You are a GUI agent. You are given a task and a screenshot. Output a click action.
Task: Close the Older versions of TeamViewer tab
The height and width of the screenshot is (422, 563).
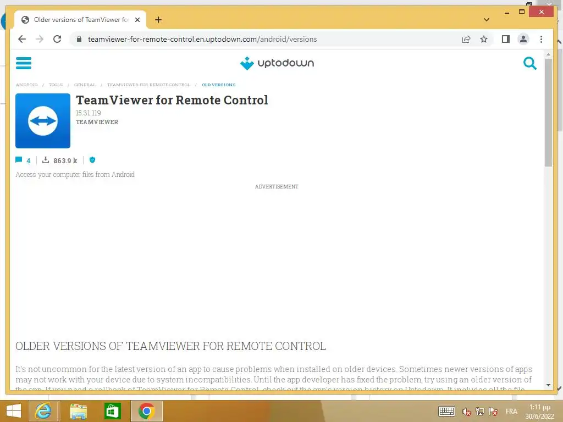tap(137, 20)
